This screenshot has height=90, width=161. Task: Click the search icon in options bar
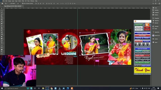(153, 3)
